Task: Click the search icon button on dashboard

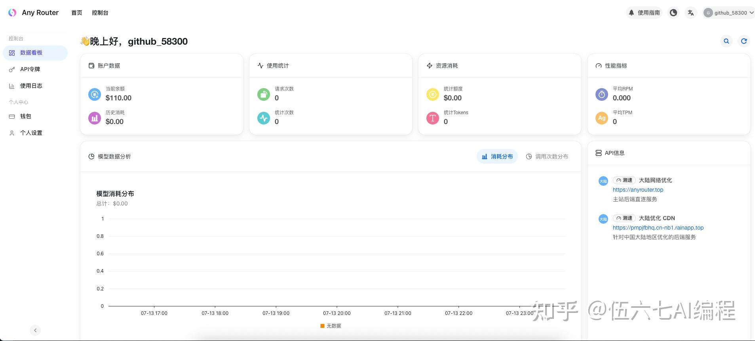Action: pos(726,41)
